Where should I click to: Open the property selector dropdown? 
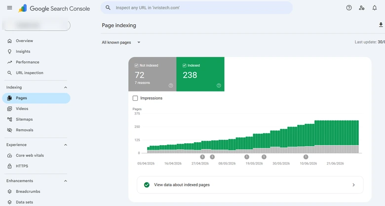coord(37,25)
